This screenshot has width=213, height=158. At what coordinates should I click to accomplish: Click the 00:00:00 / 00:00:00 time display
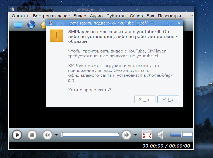[166, 146]
